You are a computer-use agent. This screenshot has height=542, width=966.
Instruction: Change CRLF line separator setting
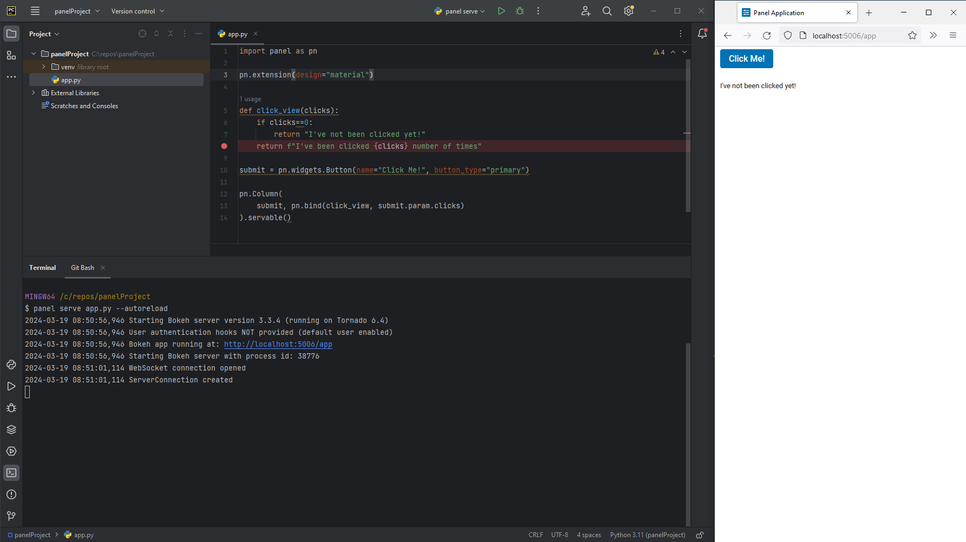coord(536,535)
